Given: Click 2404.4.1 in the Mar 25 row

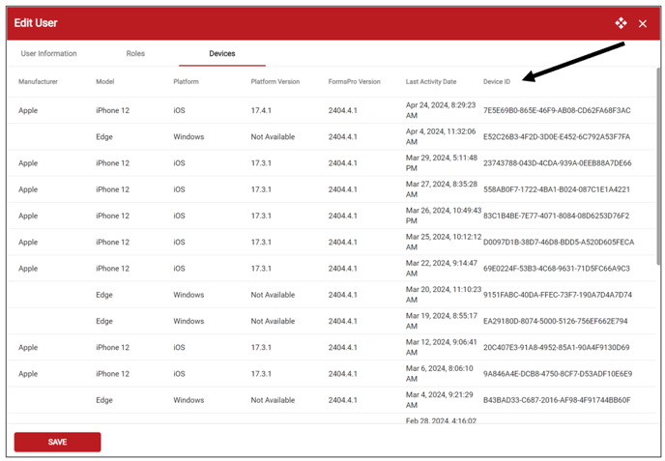Looking at the screenshot, I should [343, 242].
